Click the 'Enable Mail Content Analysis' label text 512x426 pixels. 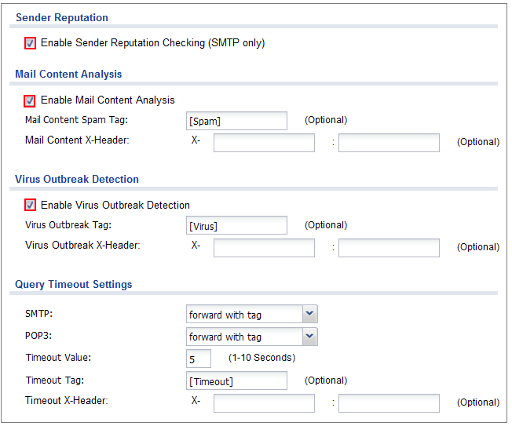(x=108, y=100)
